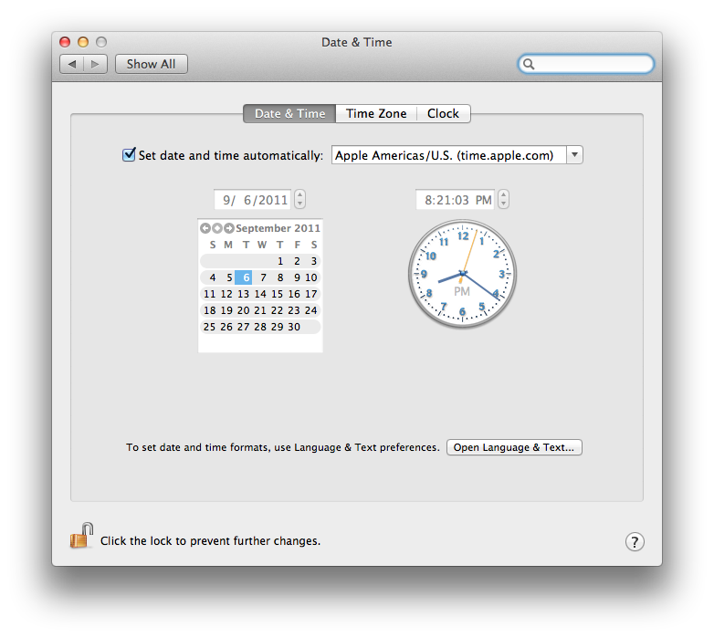
Task: Jump to today using calendar center dot
Action: (217, 228)
